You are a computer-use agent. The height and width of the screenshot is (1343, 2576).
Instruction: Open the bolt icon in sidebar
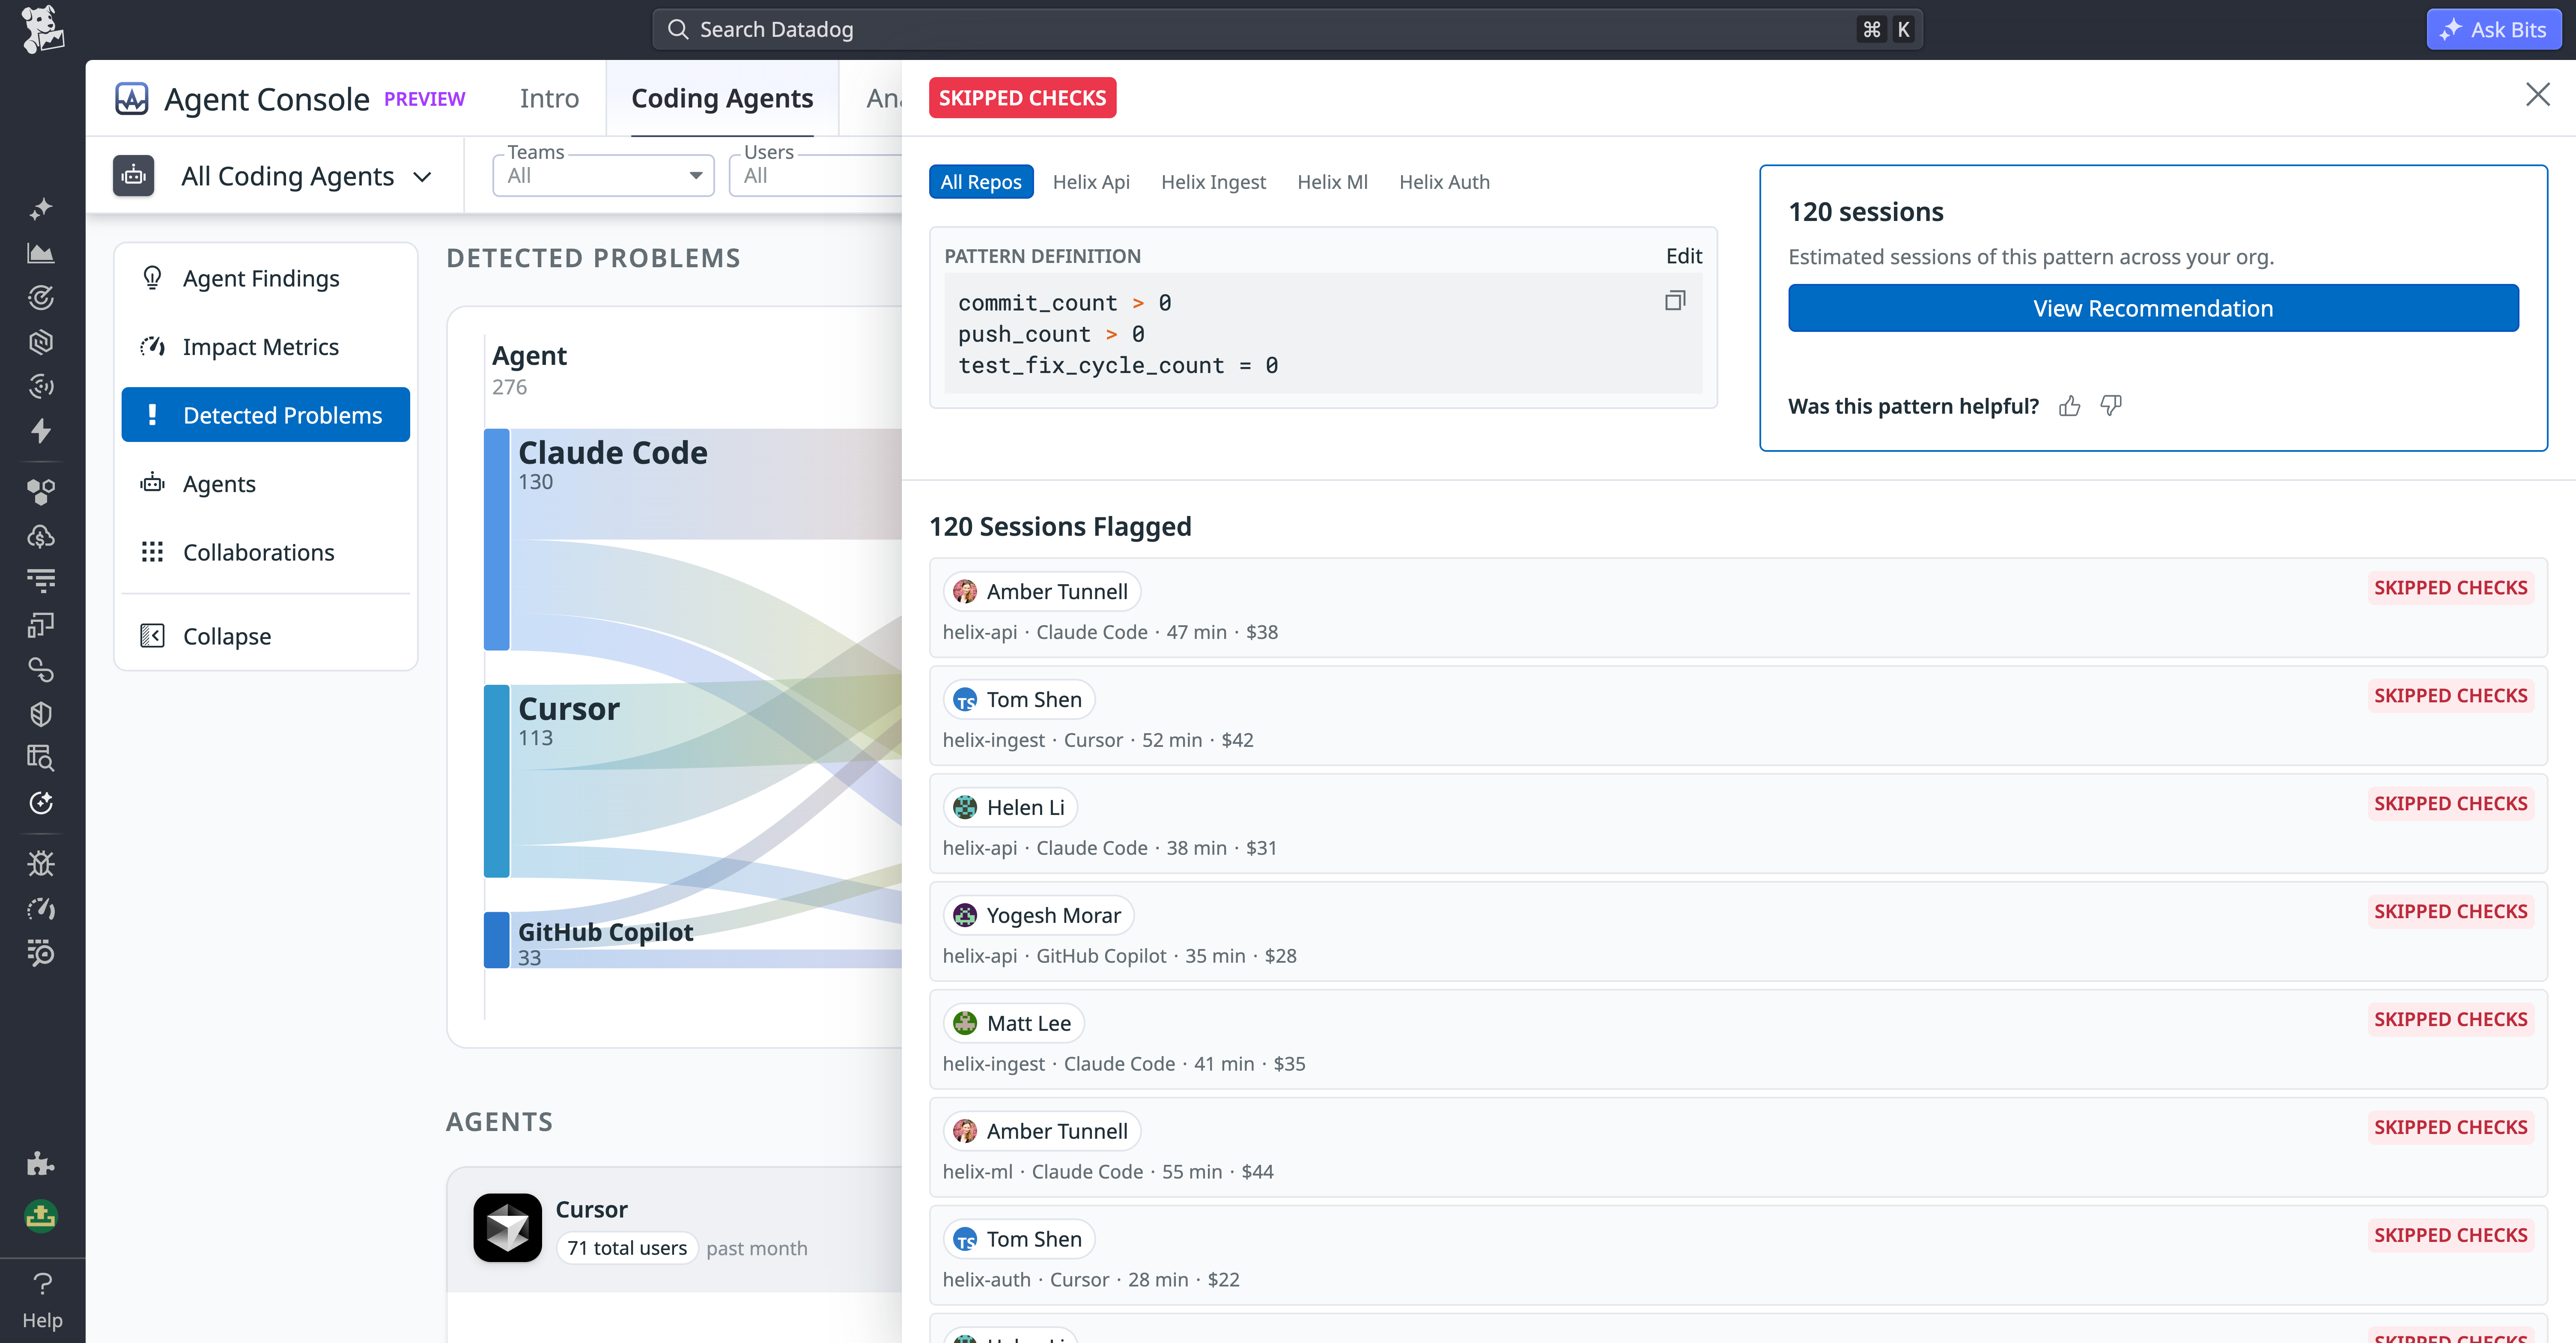click(41, 431)
